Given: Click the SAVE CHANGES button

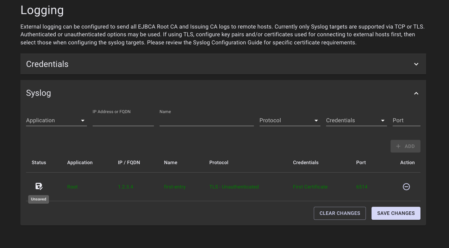Looking at the screenshot, I should tap(396, 213).
